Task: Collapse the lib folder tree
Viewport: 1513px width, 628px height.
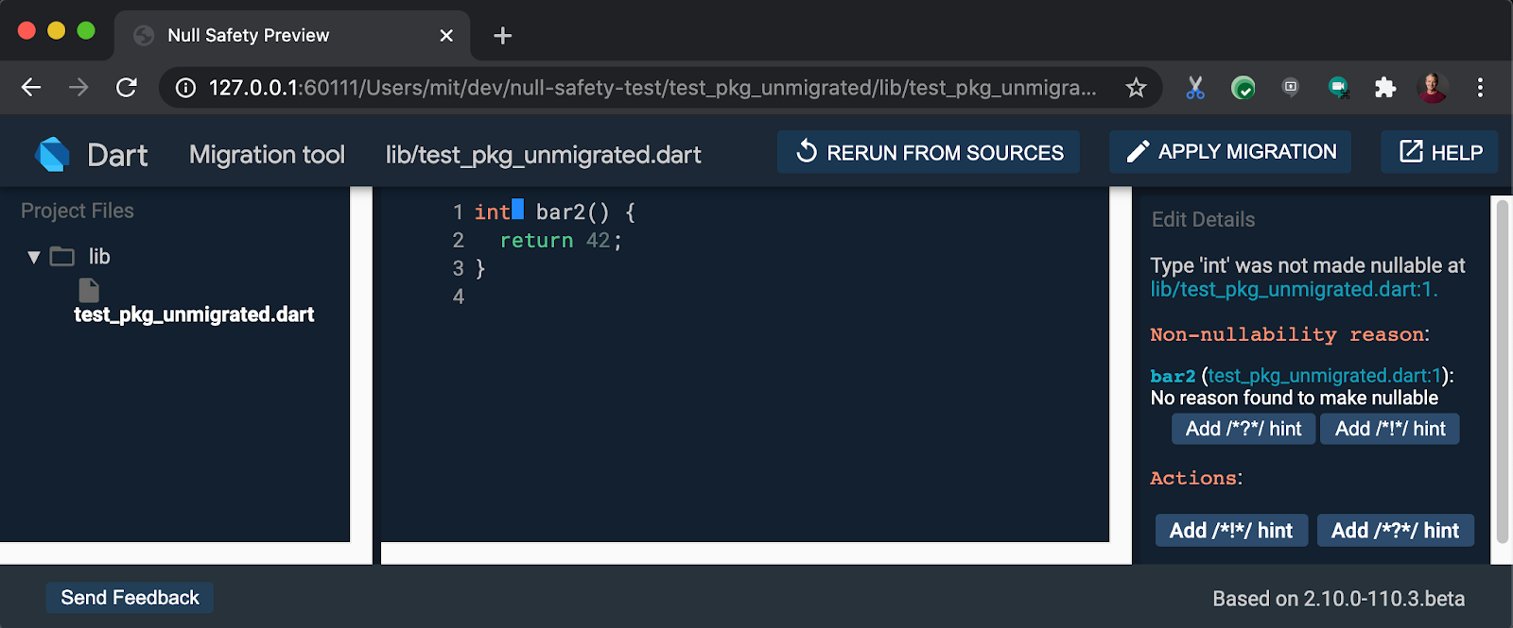Action: [34, 257]
